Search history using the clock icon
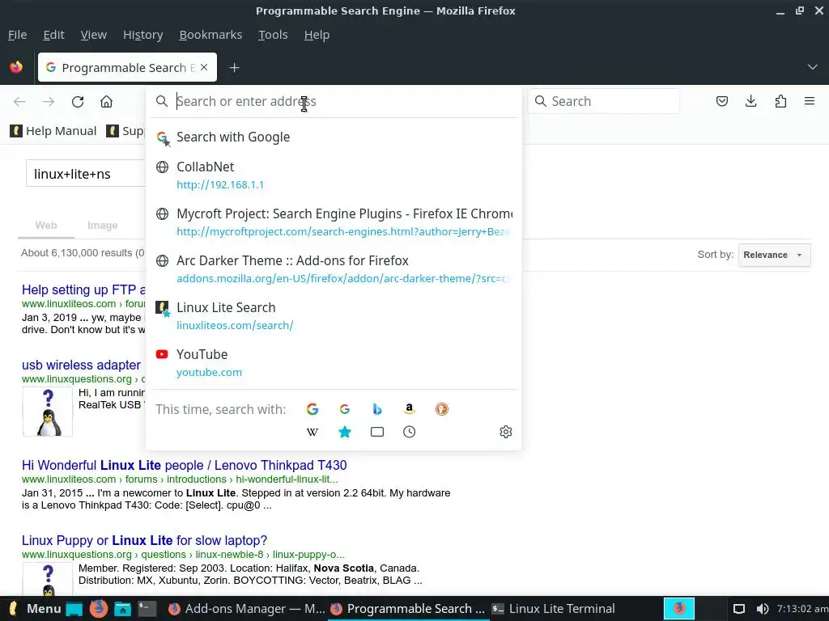The width and height of the screenshot is (829, 621). tap(409, 432)
